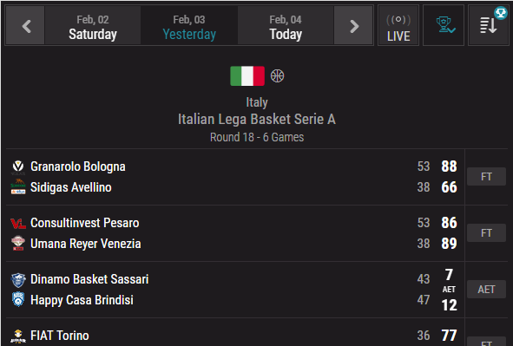The width and height of the screenshot is (513, 346).
Task: Open the Happy Casa Brindisi team
Action: [x=82, y=300]
